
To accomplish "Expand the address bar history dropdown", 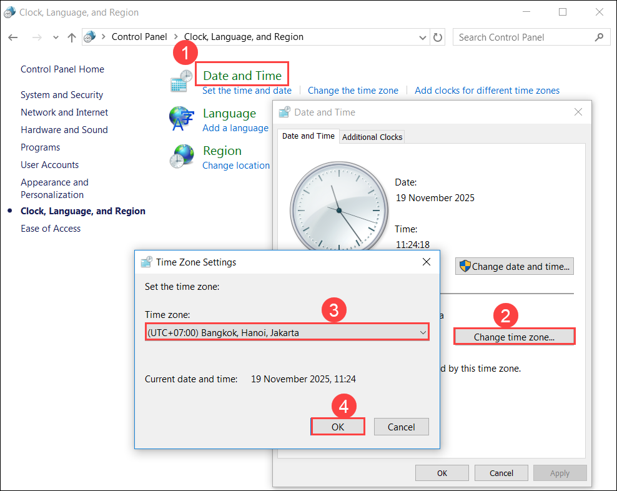I will pos(423,37).
